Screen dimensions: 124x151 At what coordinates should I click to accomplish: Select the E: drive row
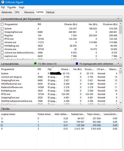(59, 125)
